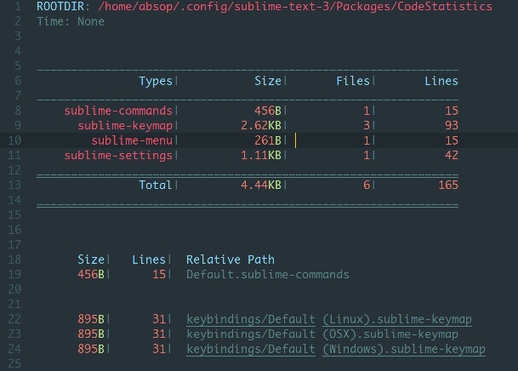The image size is (518, 371).
Task: Click the 261B size value
Action: coord(268,140)
